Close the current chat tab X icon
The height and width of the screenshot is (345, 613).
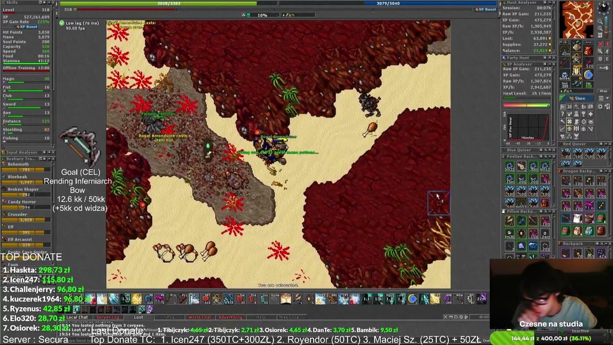tap(445, 317)
